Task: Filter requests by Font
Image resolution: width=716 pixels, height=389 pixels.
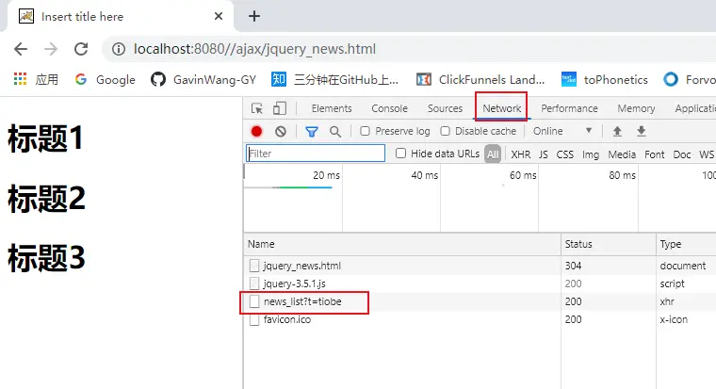Action: tap(655, 154)
